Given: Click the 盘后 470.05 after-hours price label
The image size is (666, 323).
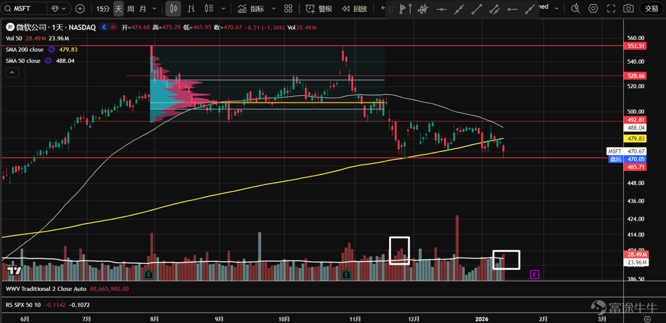Looking at the screenshot, I should (628, 159).
